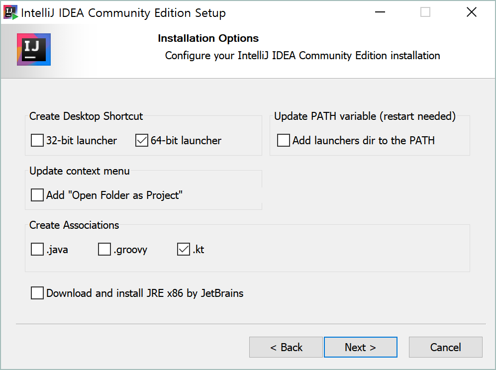Click the large IJ logo in header
This screenshot has width=496, height=370.
(34, 50)
